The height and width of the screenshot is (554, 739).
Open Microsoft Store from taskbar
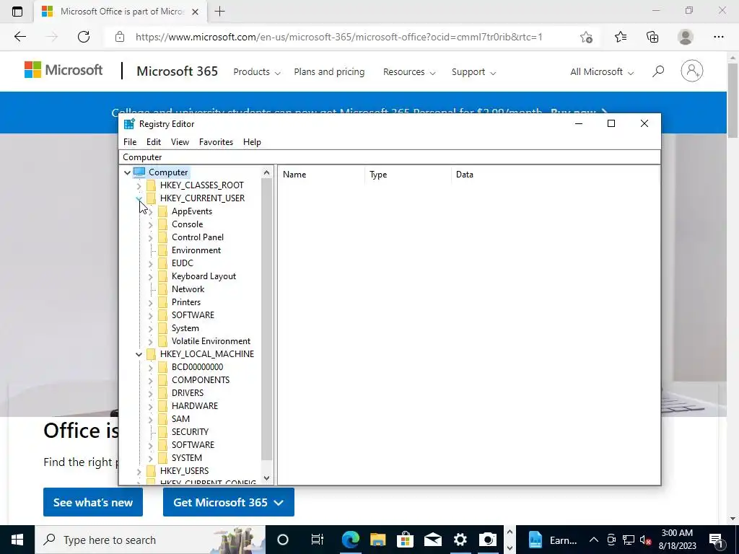coord(405,540)
